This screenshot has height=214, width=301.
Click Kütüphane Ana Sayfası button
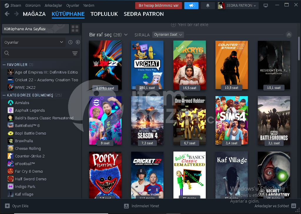[x=36, y=29]
